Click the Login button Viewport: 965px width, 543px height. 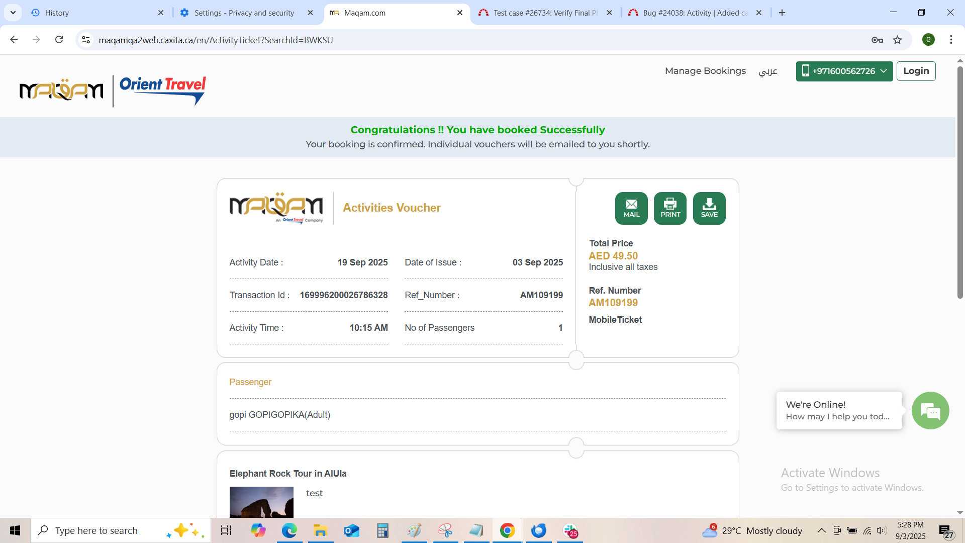click(x=916, y=71)
